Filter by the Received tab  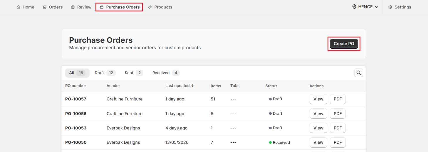click(166, 73)
